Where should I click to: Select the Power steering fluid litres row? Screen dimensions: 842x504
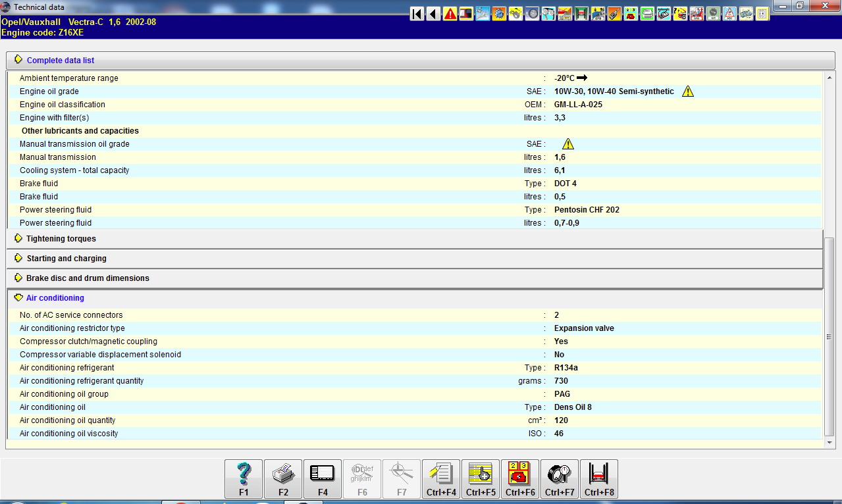click(415, 223)
